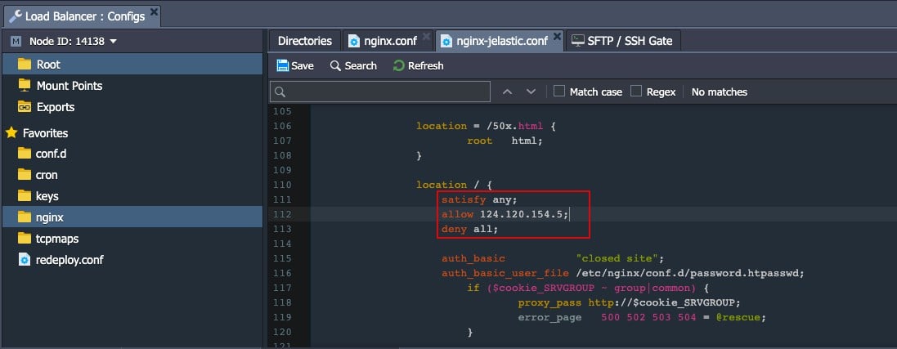The image size is (897, 349).
Task: Click the Save button label
Action: tap(302, 65)
